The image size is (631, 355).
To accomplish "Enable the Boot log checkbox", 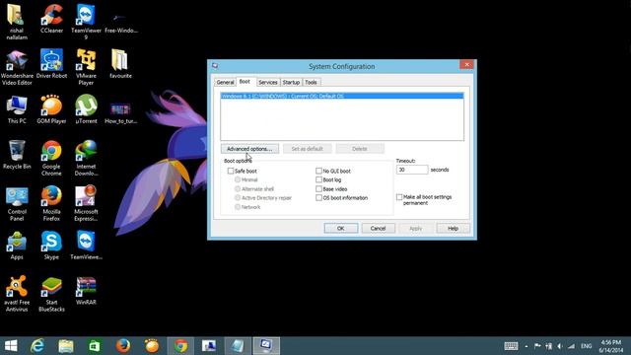I will [x=318, y=179].
